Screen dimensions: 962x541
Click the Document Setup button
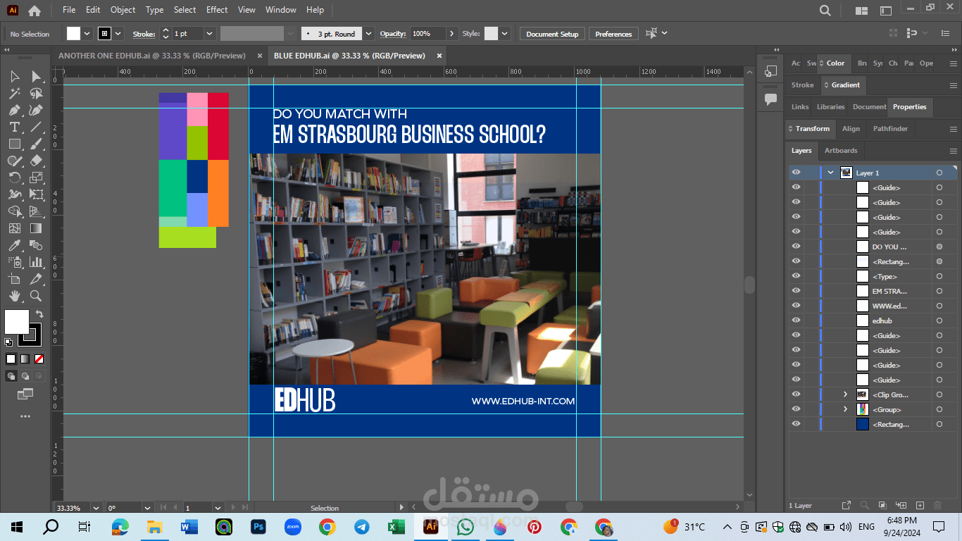pyautogui.click(x=552, y=34)
